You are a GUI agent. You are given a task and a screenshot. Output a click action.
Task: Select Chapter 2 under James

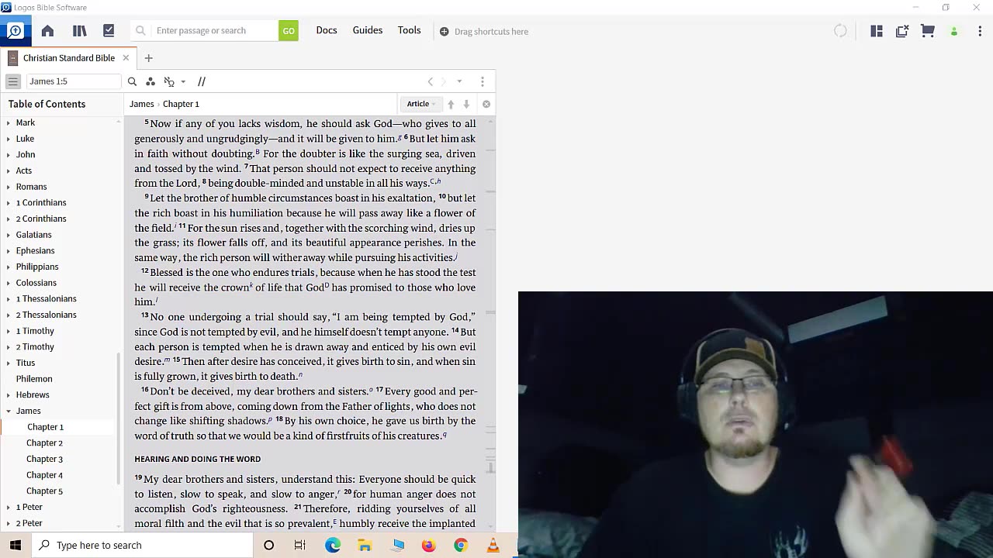[x=44, y=443]
